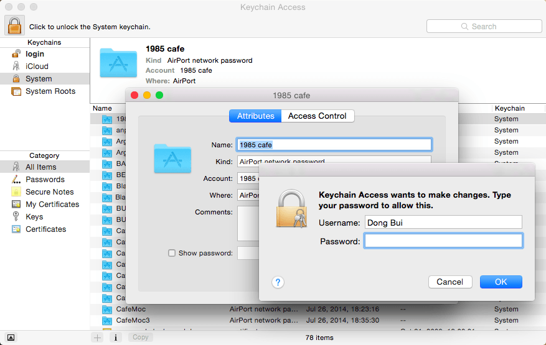Viewport: 546px width, 345px height.
Task: Click the info button in bottom bar
Action: (115, 338)
